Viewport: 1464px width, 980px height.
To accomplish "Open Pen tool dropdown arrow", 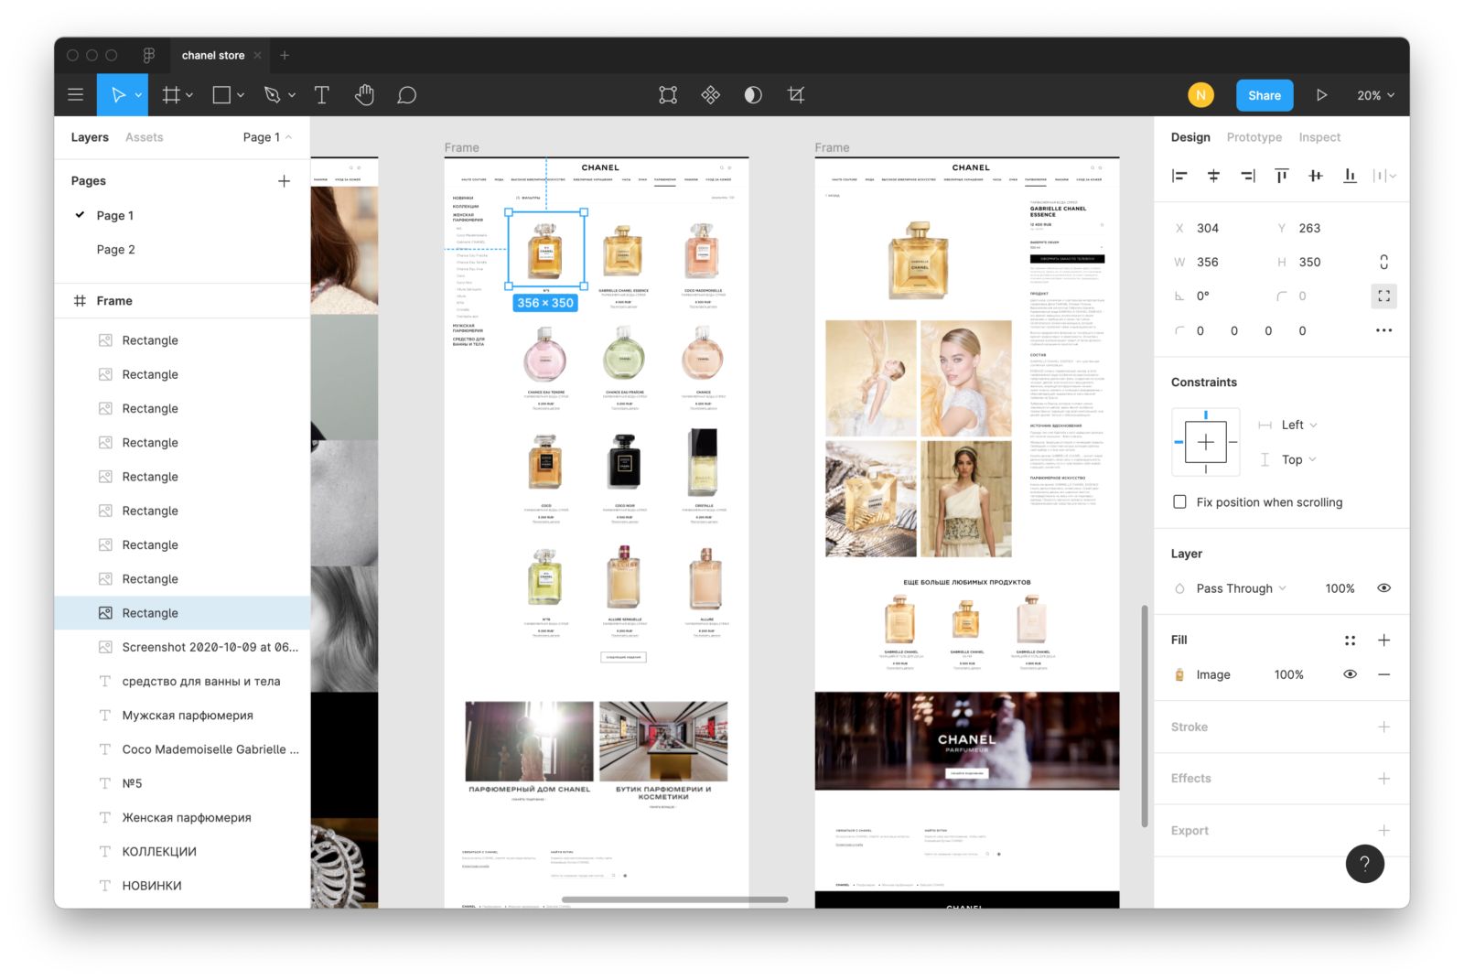I will point(292,95).
